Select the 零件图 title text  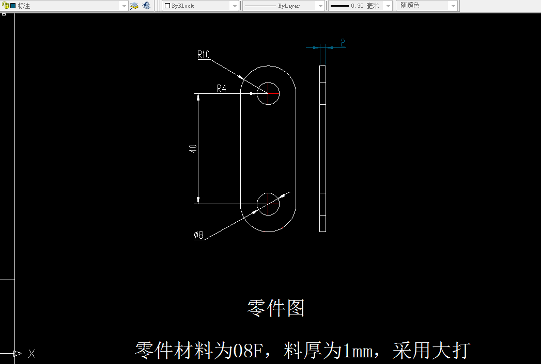pyautogui.click(x=275, y=307)
